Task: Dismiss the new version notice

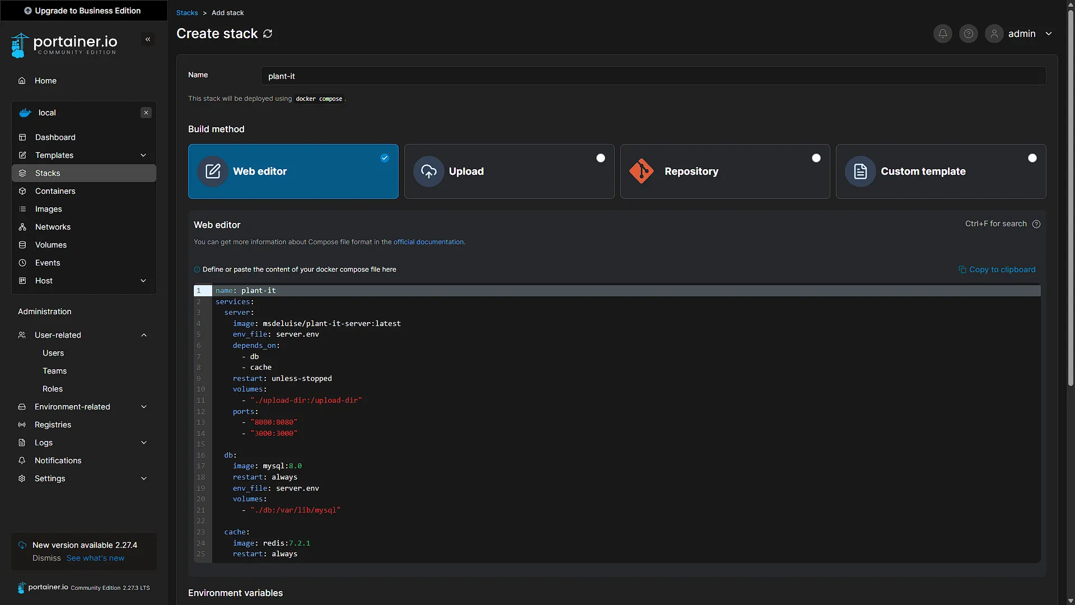Action: pos(46,558)
